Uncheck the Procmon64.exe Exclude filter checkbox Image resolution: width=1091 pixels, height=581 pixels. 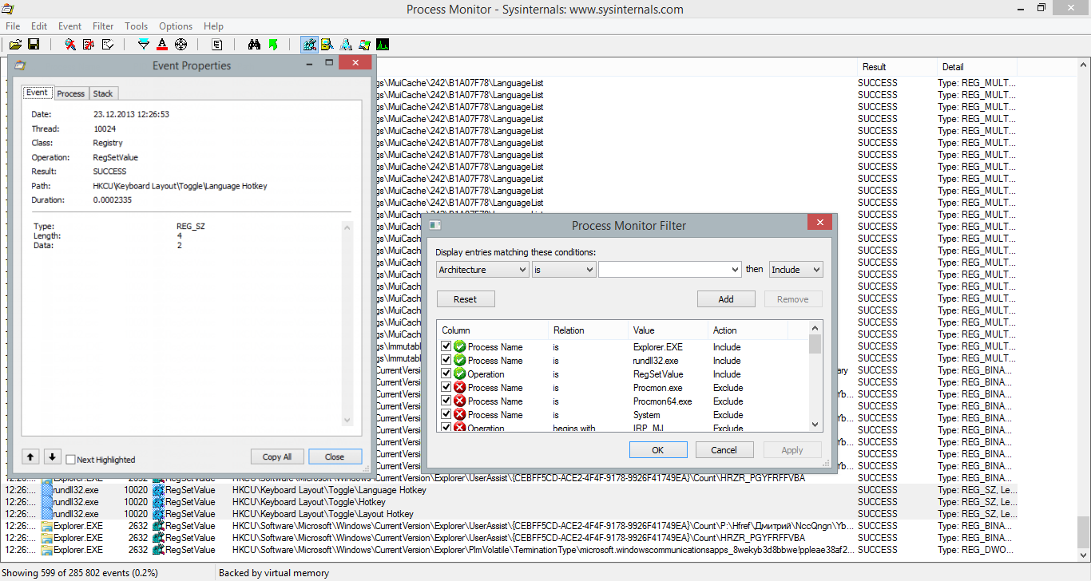click(446, 401)
